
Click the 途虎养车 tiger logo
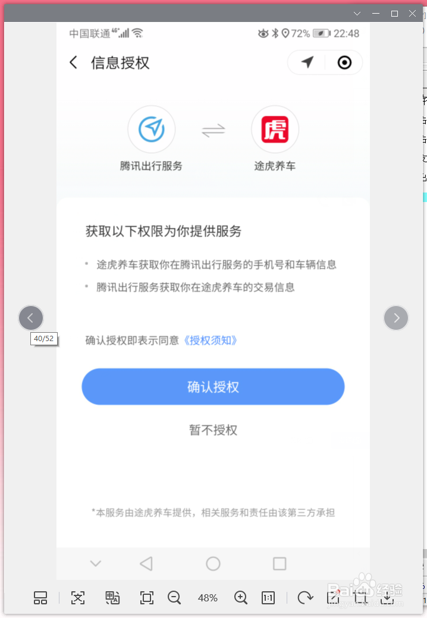click(275, 130)
